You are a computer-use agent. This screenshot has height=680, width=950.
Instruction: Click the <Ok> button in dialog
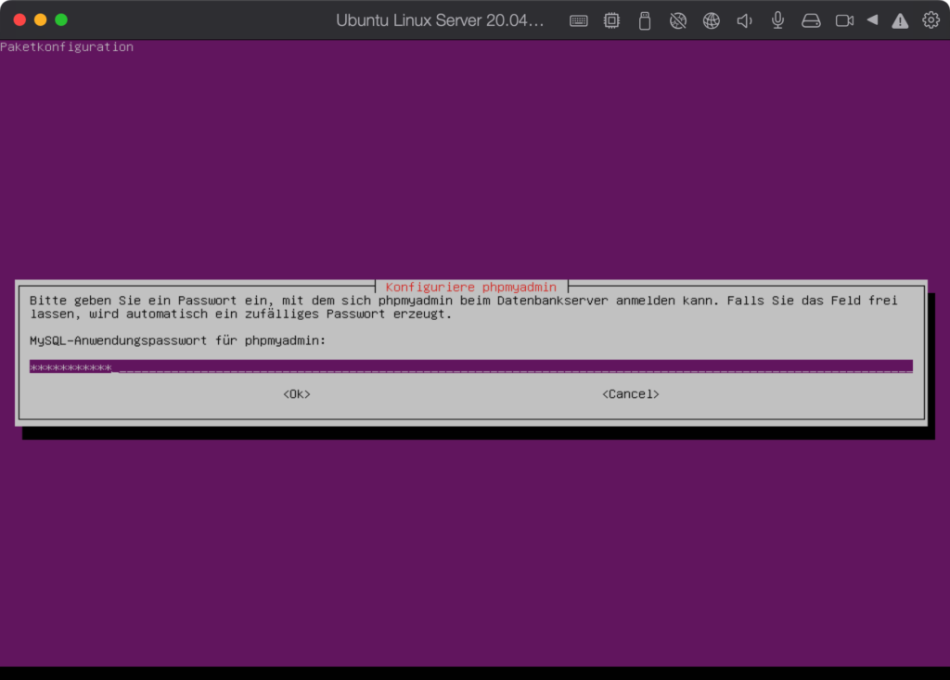click(x=297, y=394)
